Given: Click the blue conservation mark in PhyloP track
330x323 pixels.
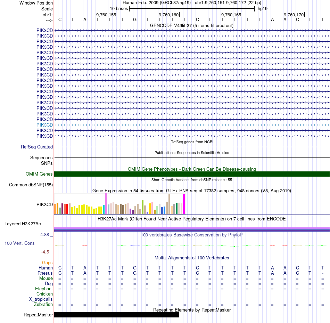Looking at the screenshot, I should click(x=135, y=246).
